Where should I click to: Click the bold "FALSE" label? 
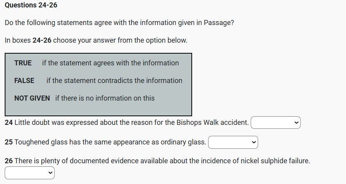pyautogui.click(x=24, y=81)
